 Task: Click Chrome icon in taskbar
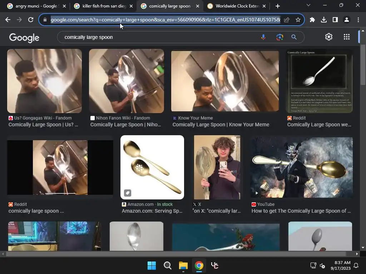click(199, 265)
